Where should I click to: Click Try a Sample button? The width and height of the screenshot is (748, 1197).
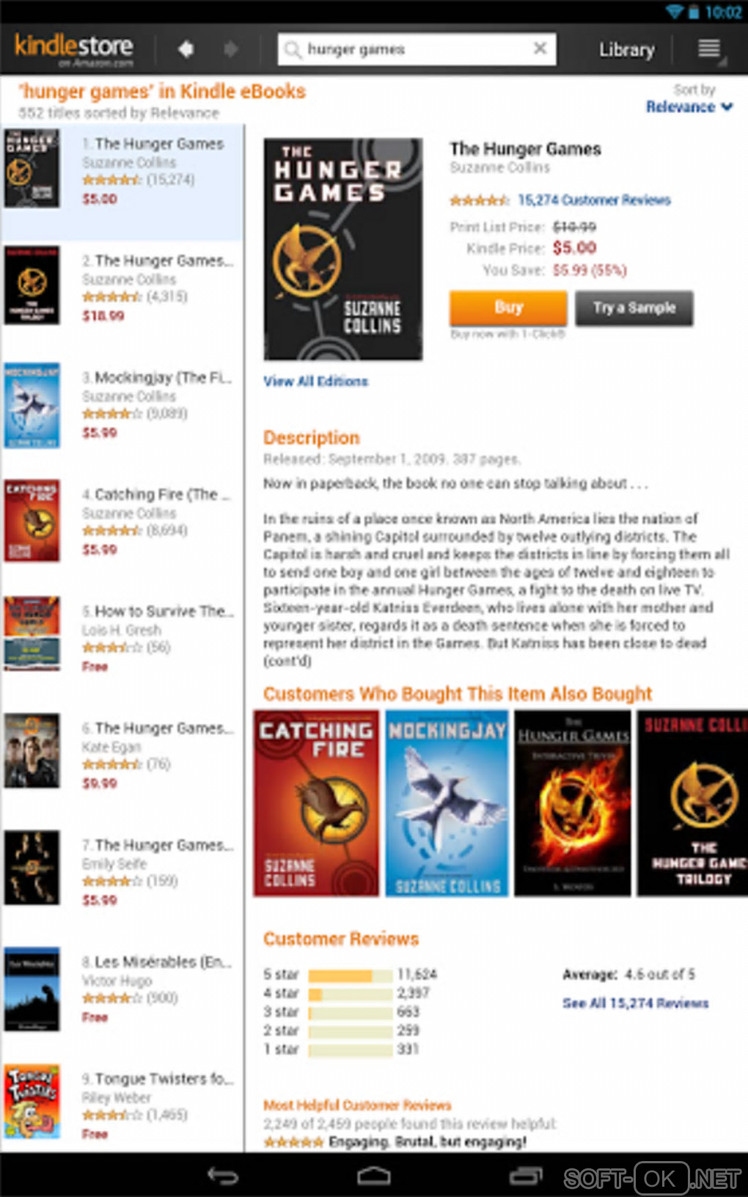(634, 308)
